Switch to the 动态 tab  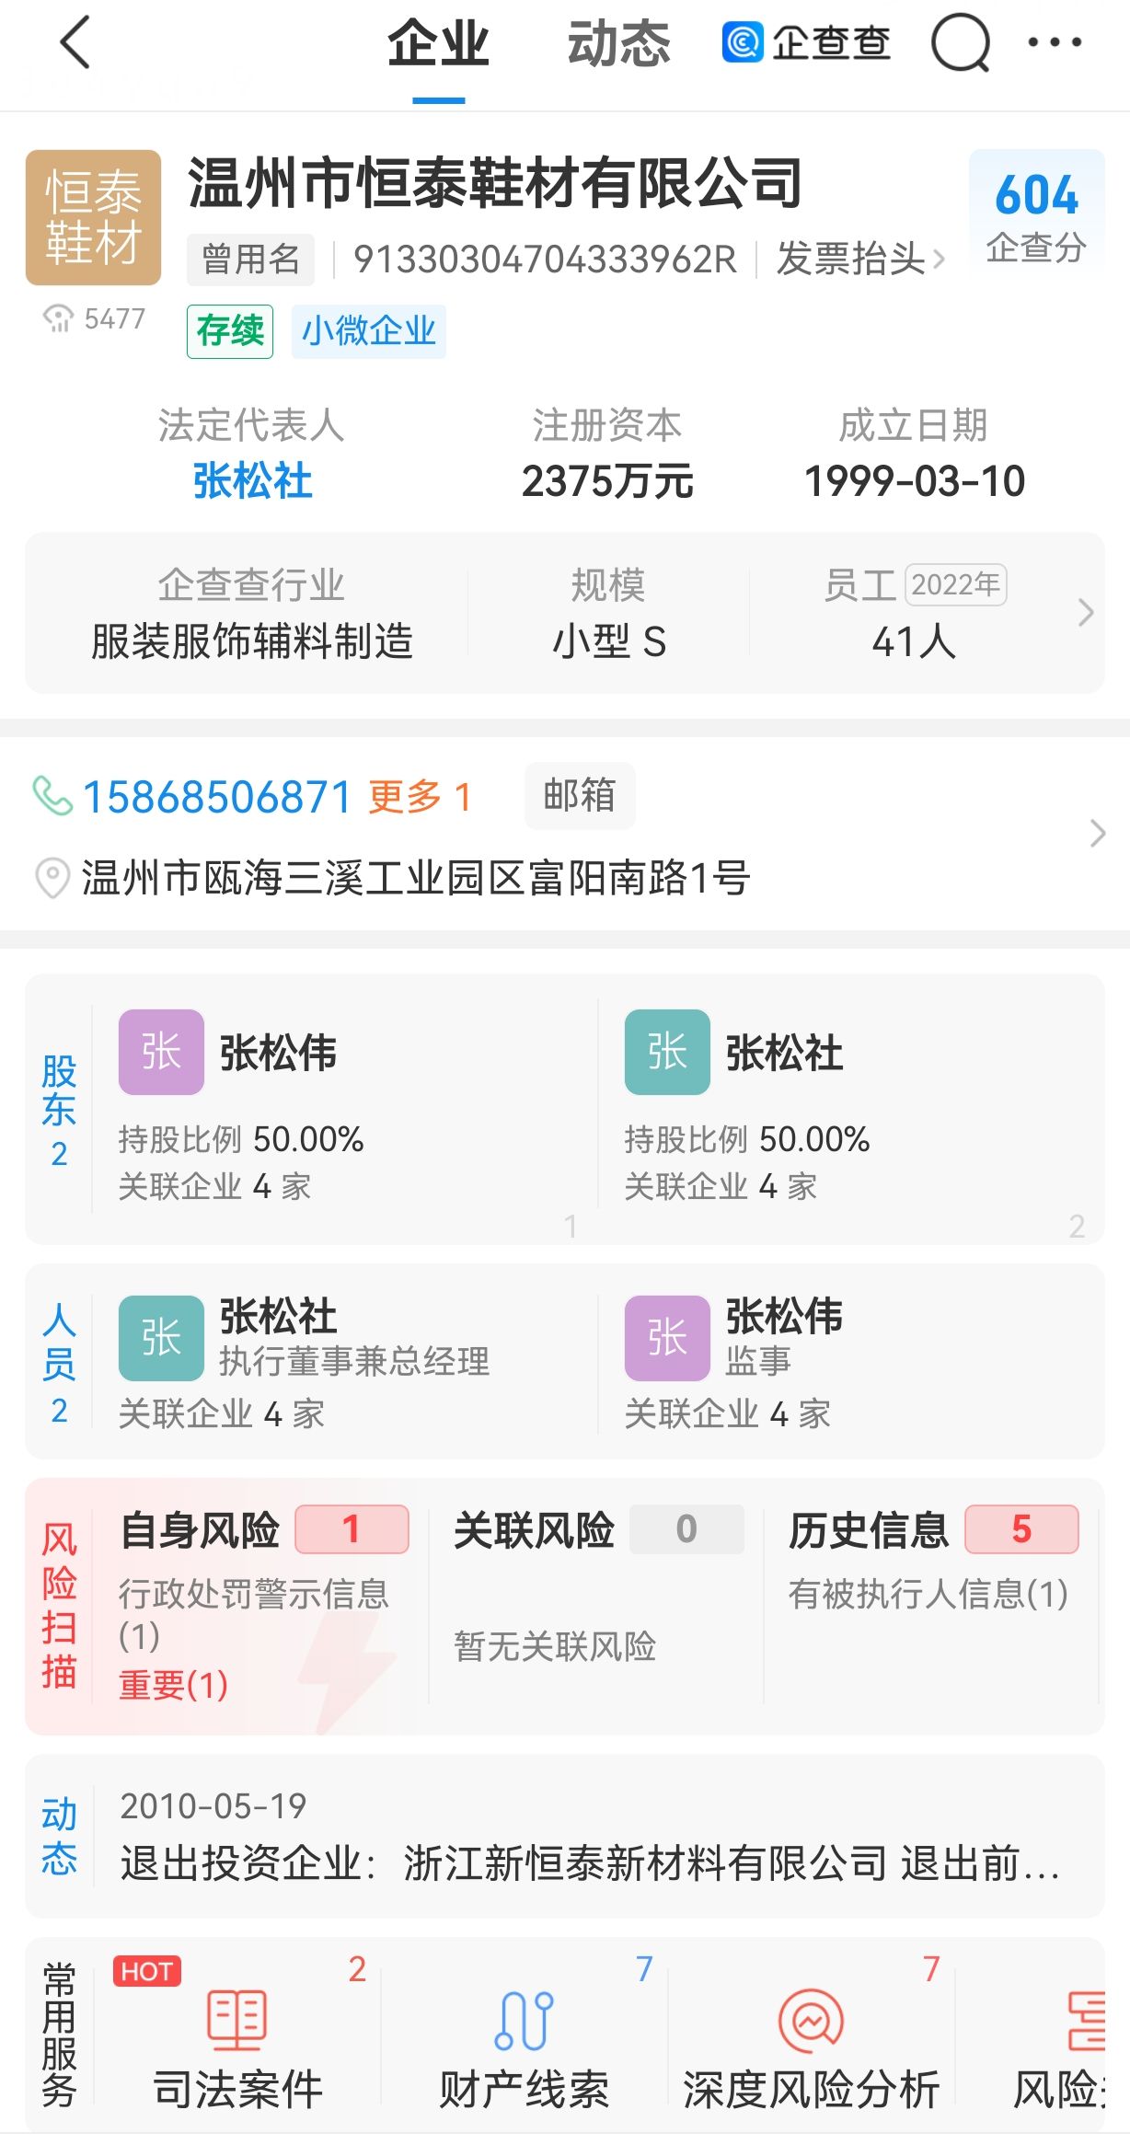pyautogui.click(x=618, y=44)
